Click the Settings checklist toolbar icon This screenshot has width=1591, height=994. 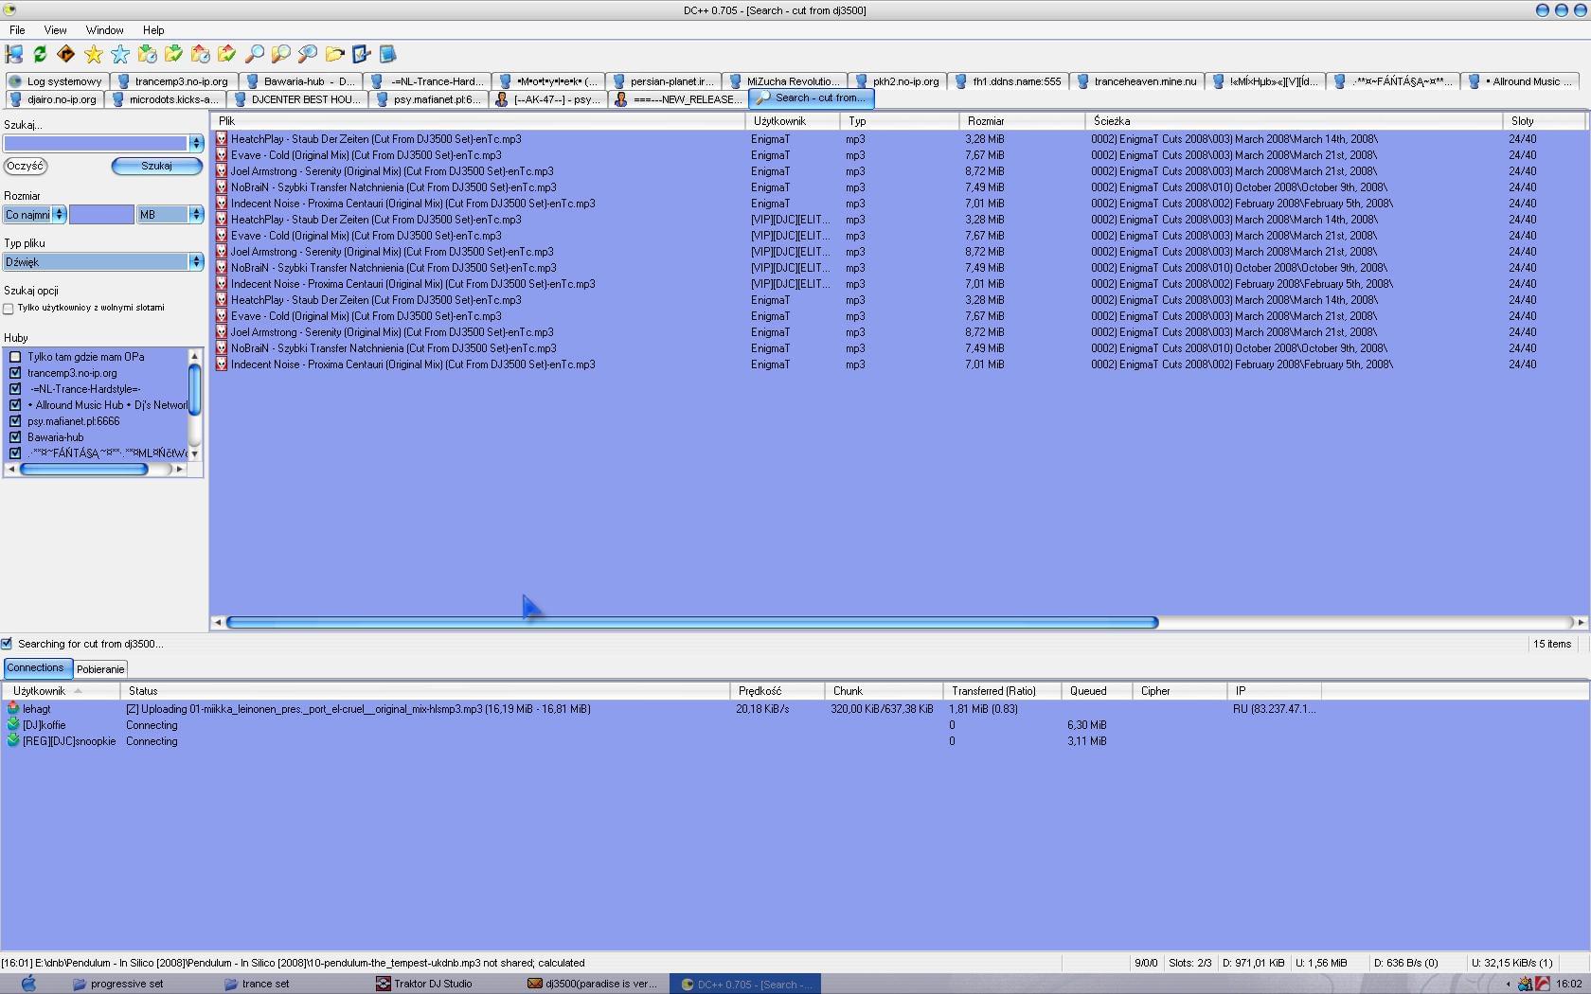tap(361, 55)
